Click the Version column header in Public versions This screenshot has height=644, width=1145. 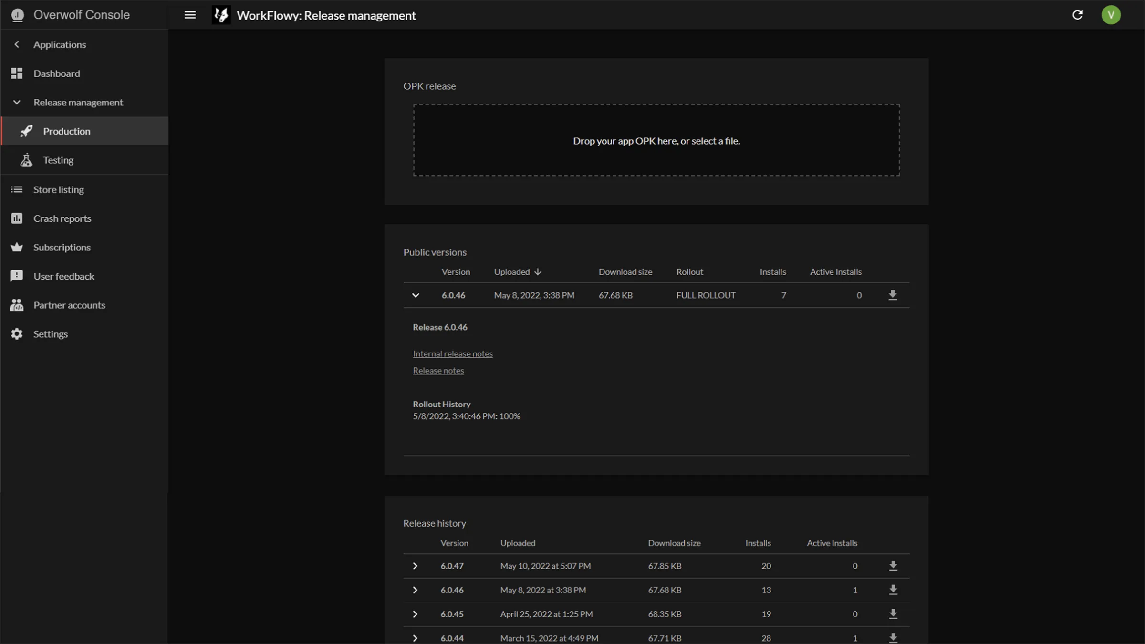click(456, 272)
